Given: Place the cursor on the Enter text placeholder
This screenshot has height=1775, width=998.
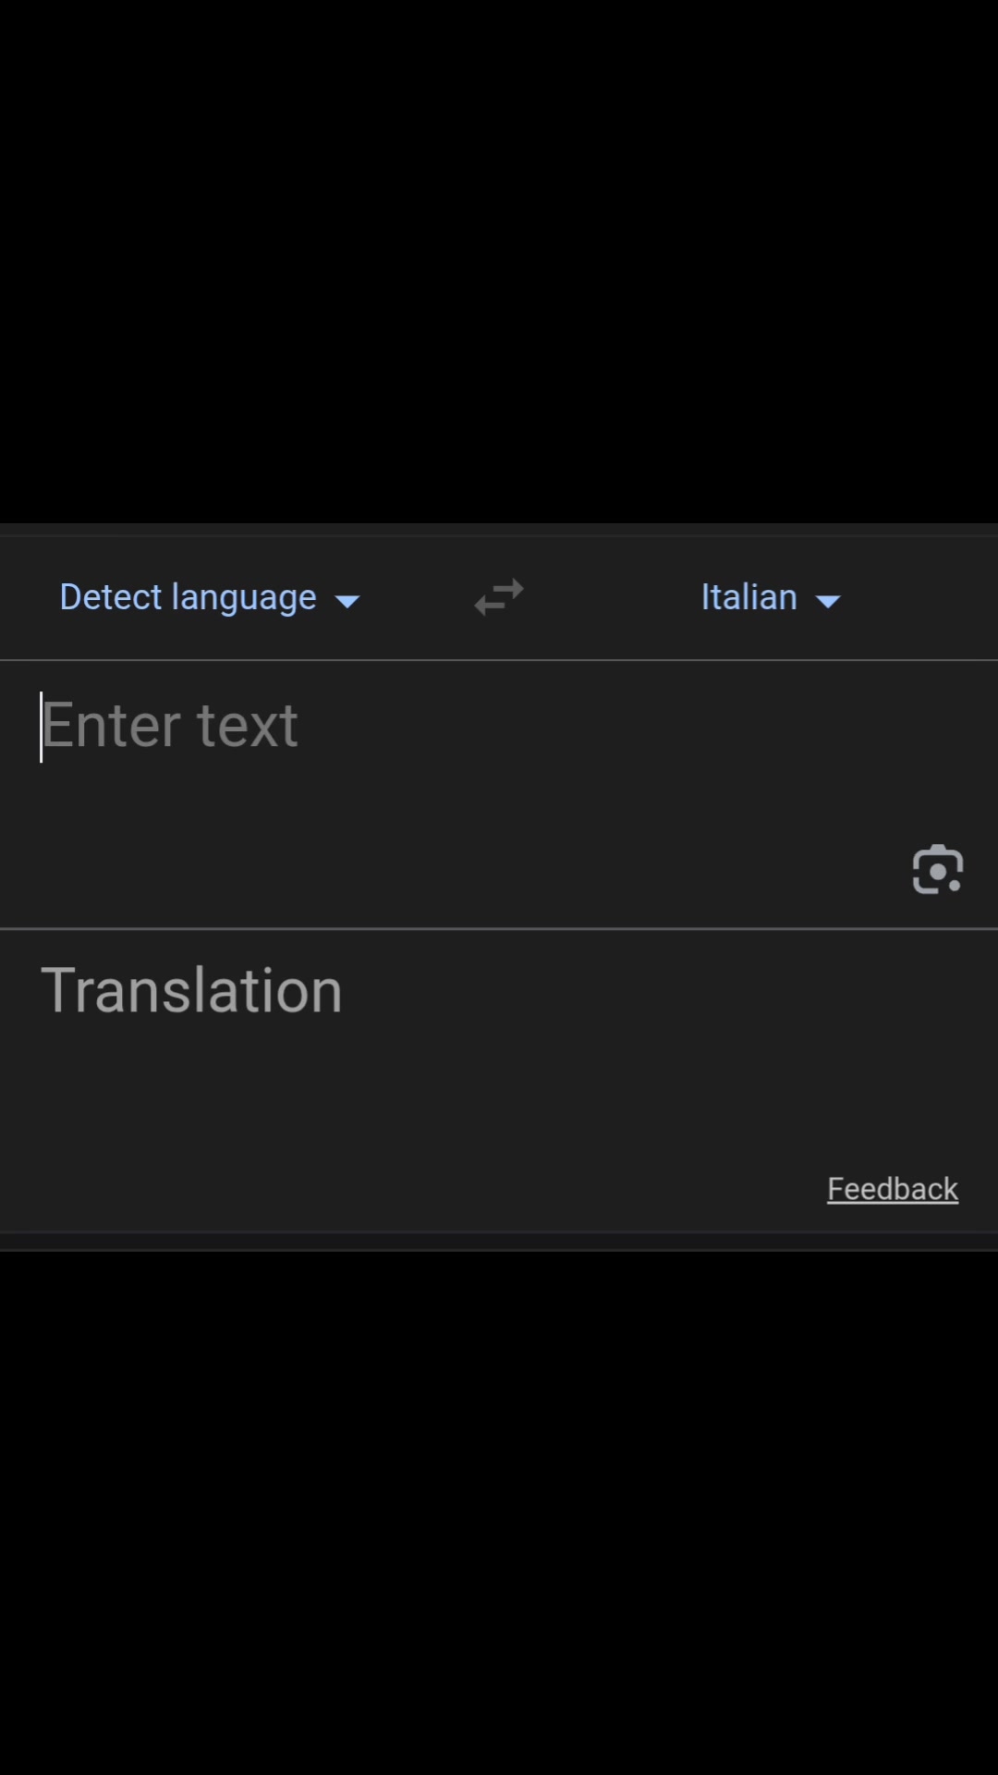Looking at the screenshot, I should (169, 726).
